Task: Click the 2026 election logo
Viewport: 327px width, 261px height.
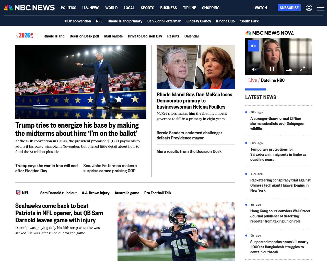Action: tap(24, 36)
